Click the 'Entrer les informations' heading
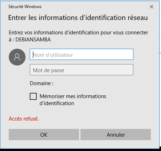The height and width of the screenshot is (151, 161). point(78,18)
